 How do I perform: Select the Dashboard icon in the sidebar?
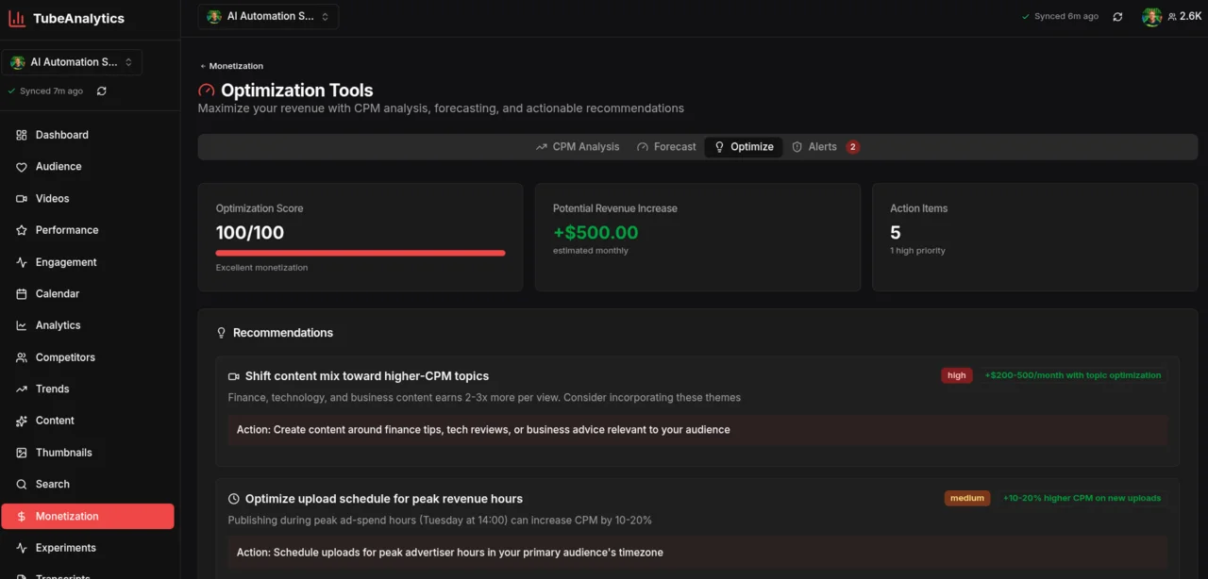(x=21, y=135)
